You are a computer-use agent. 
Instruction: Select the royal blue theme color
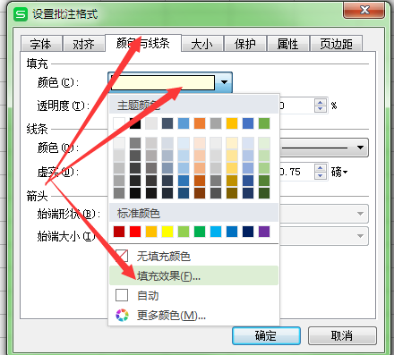tap(248, 123)
